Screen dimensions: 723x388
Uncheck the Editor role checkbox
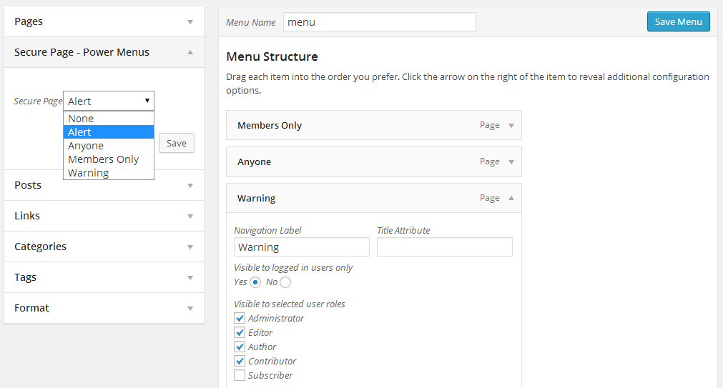point(240,332)
